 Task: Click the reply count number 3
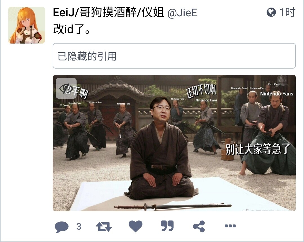tap(79, 226)
